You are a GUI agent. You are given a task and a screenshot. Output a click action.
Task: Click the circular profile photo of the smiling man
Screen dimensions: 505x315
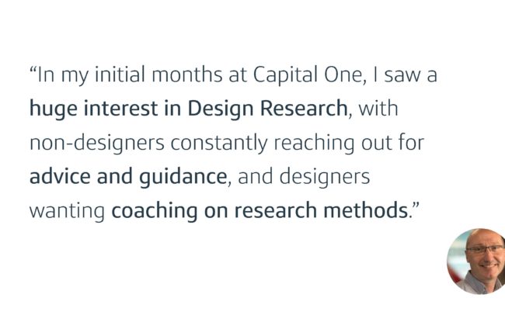tap(476, 261)
